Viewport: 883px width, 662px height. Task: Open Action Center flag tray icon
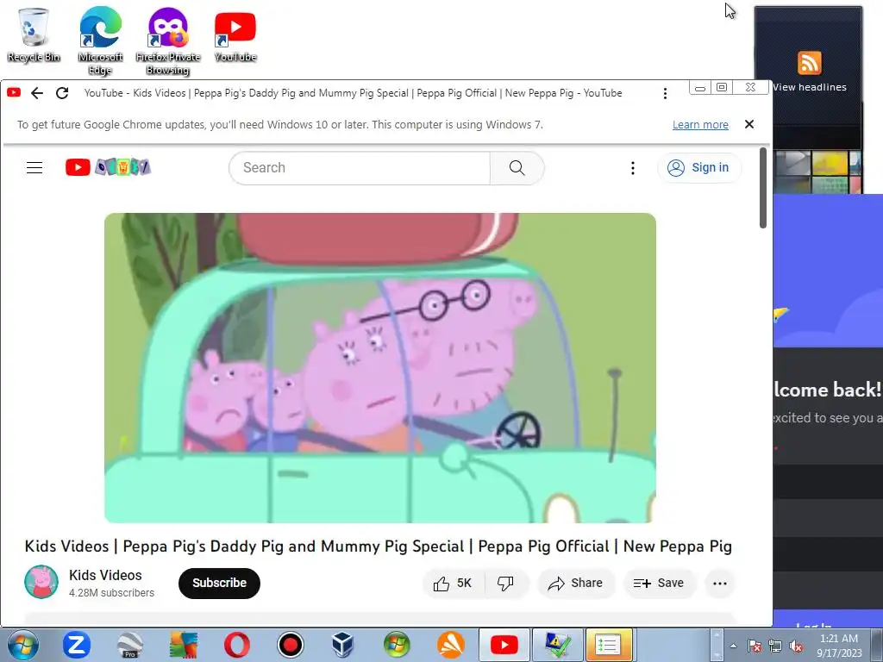click(x=754, y=646)
